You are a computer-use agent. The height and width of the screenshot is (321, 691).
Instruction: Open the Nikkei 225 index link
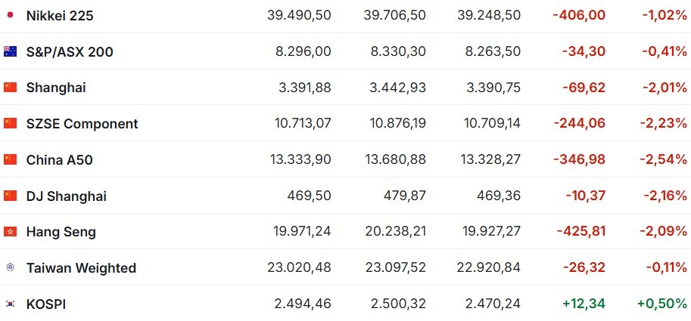coord(60,15)
